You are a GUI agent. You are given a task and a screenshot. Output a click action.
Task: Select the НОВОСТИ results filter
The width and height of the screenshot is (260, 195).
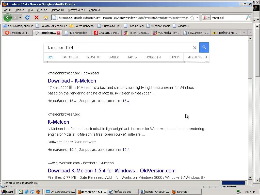point(153,57)
